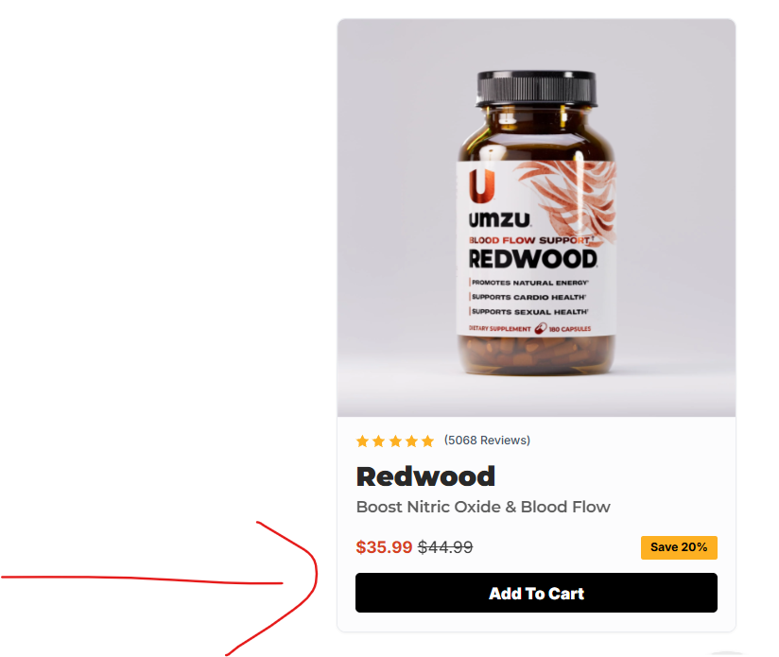Click the umzu wordmark on the label
Image resolution: width=779 pixels, height=657 pixels.
(x=499, y=219)
